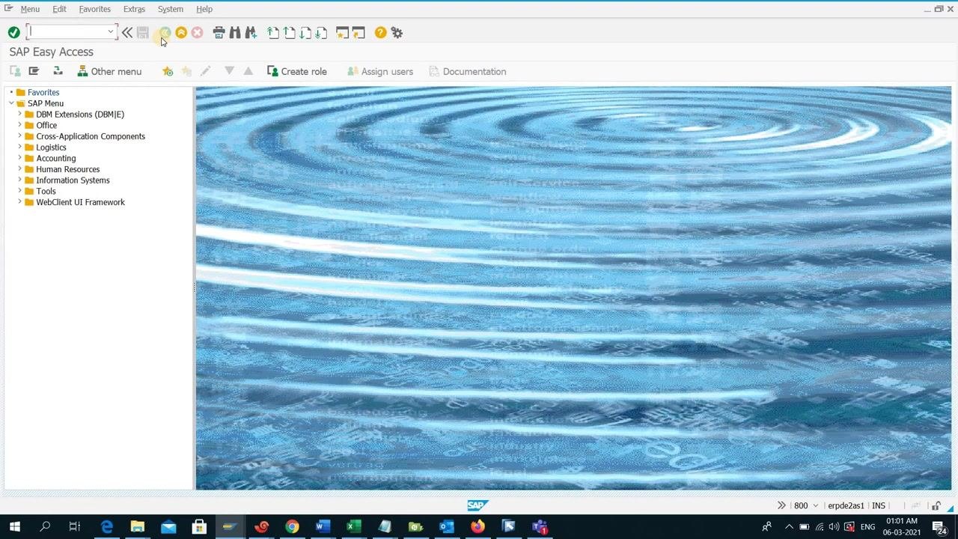Click the Create role button
Viewport: 958px width, 539px height.
click(x=297, y=71)
